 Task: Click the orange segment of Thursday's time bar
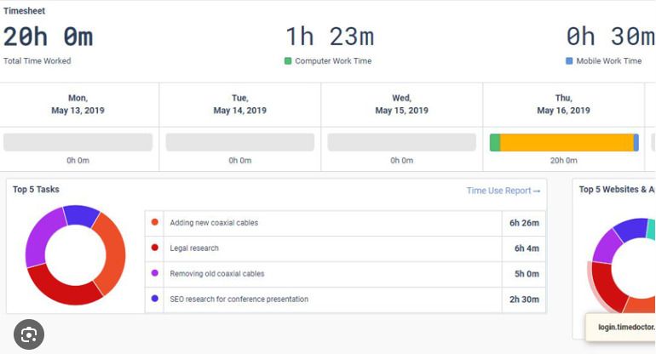pyautogui.click(x=567, y=142)
